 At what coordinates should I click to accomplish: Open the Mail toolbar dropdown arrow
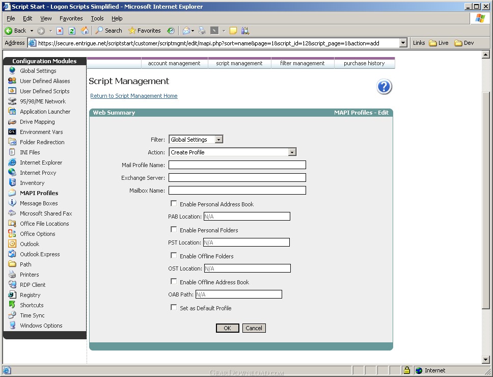(x=193, y=31)
